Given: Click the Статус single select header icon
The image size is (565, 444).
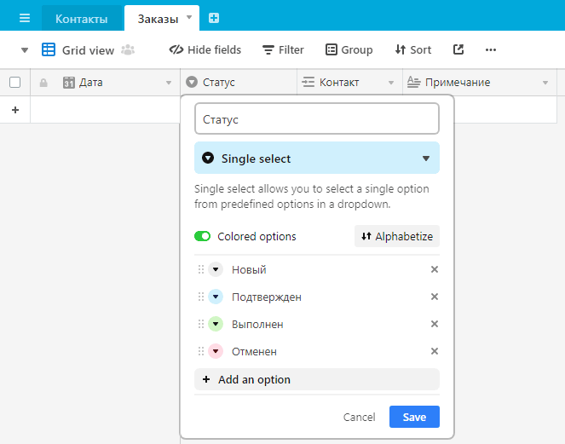Looking at the screenshot, I should tap(192, 82).
